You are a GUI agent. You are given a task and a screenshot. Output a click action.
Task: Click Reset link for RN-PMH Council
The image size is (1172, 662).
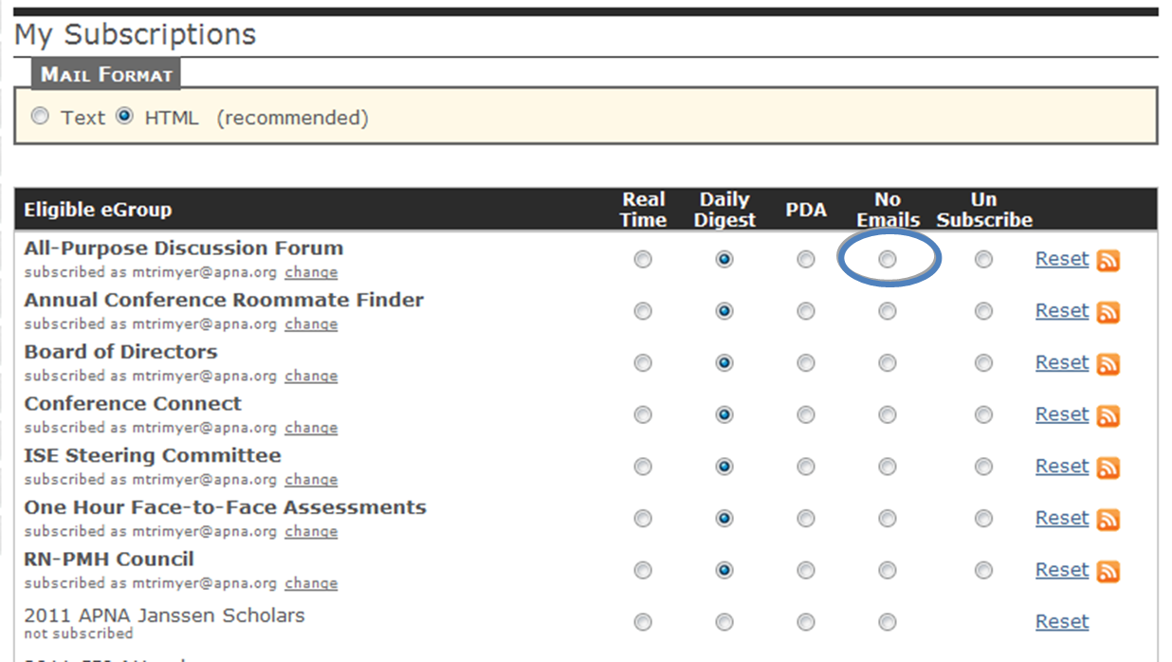pyautogui.click(x=1061, y=570)
